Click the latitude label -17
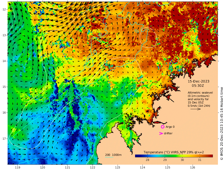 [3, 139]
